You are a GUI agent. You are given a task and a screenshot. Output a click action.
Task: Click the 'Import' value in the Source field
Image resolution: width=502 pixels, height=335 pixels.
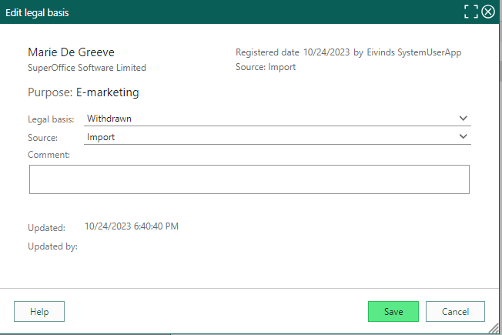point(101,137)
